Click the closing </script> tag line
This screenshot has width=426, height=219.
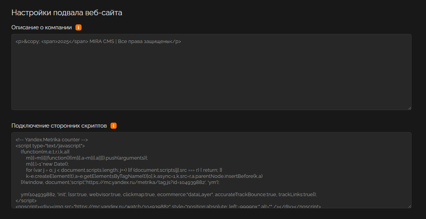(26, 200)
